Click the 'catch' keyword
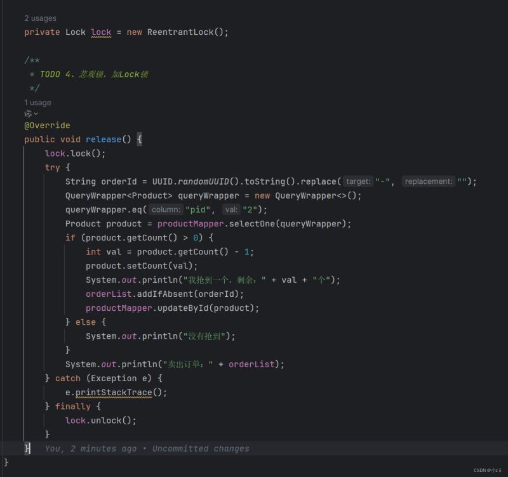 pos(68,378)
